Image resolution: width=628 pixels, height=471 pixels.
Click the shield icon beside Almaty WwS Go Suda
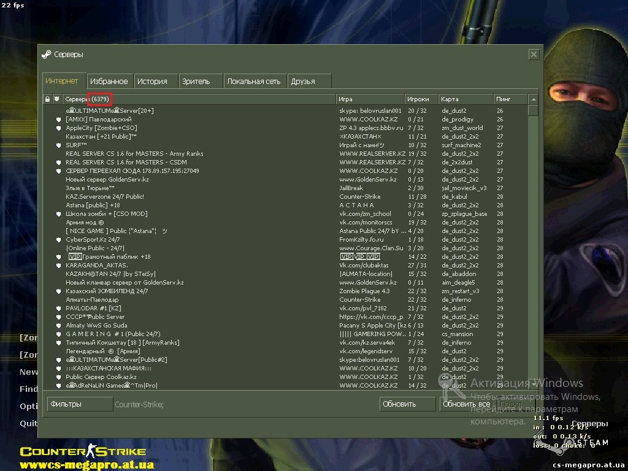(x=58, y=325)
